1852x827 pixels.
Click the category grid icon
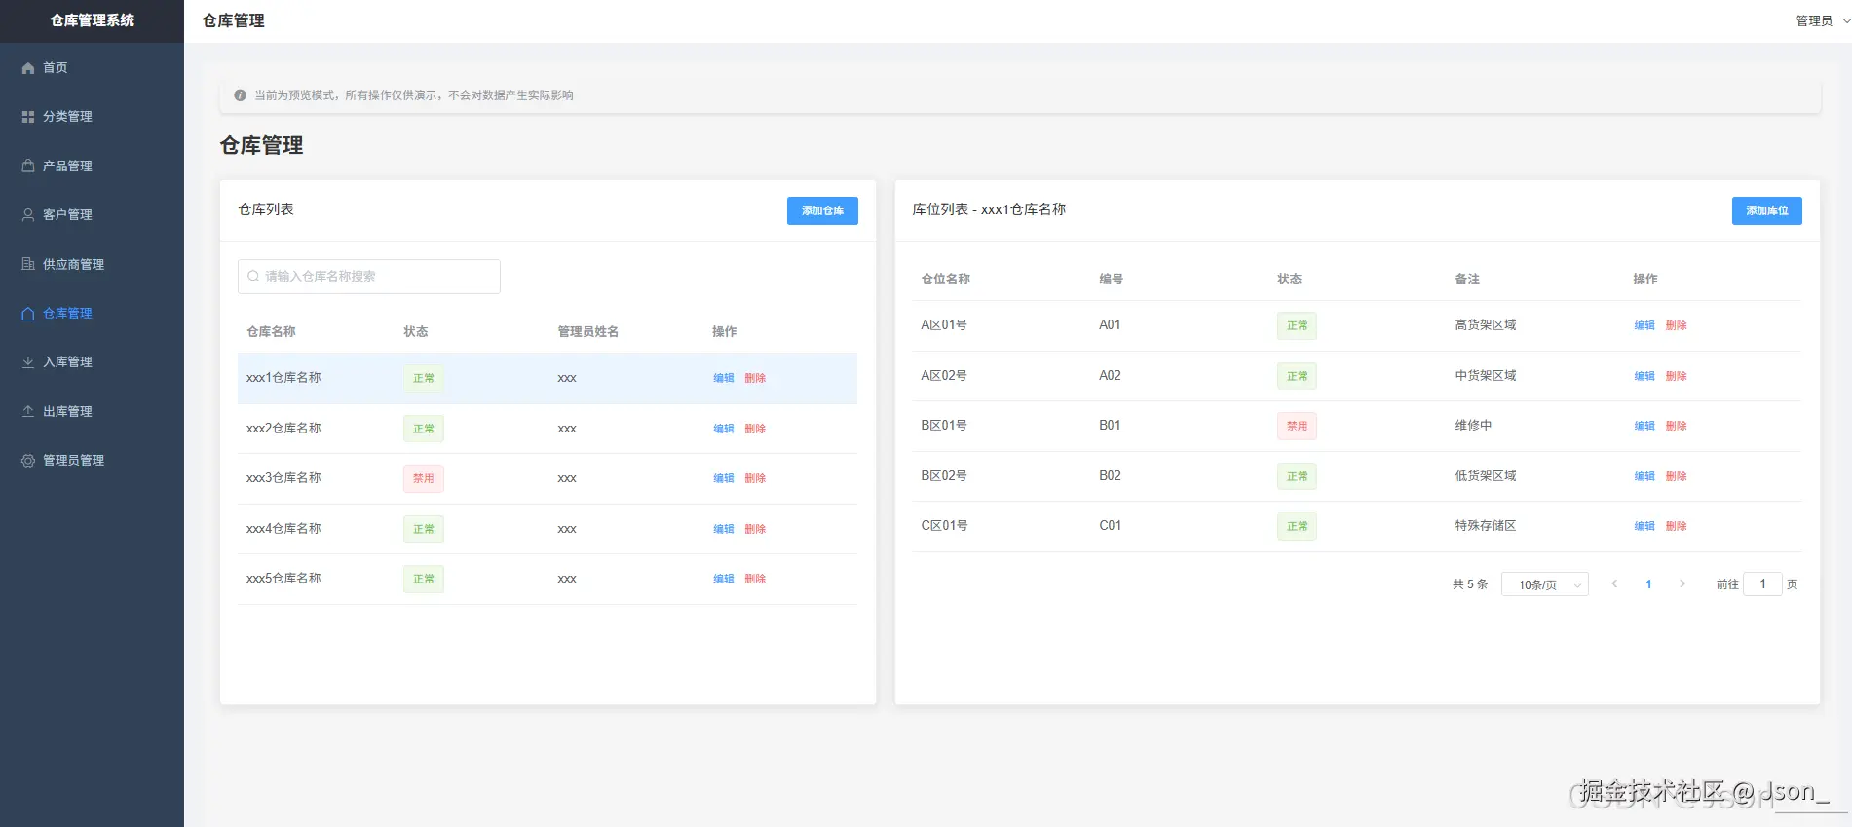pyautogui.click(x=28, y=117)
